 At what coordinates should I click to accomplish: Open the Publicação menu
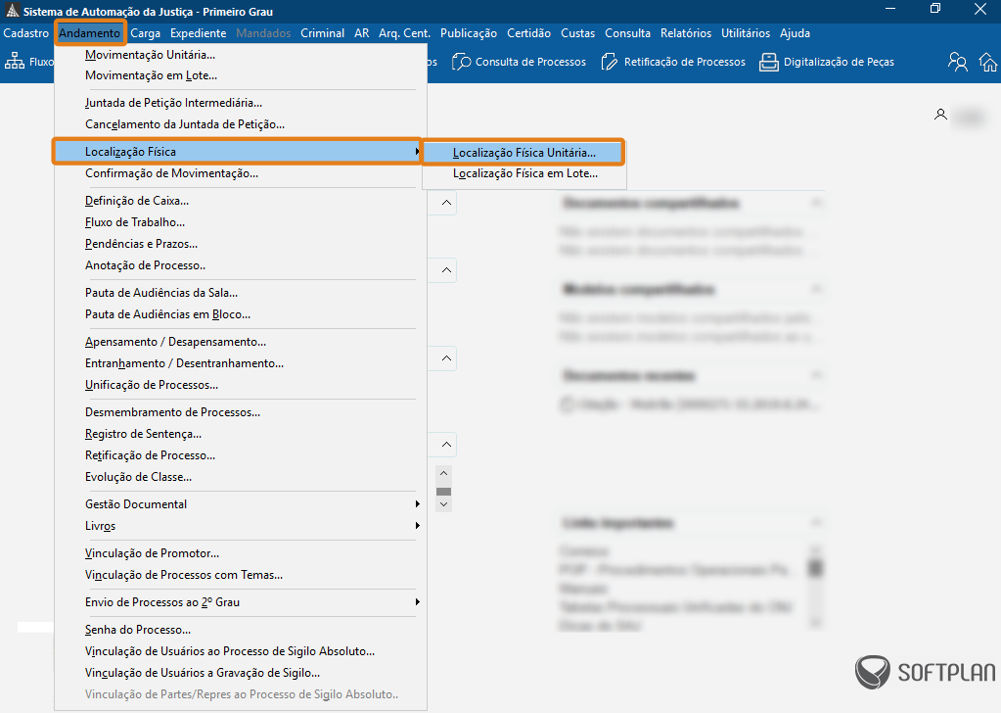point(469,33)
